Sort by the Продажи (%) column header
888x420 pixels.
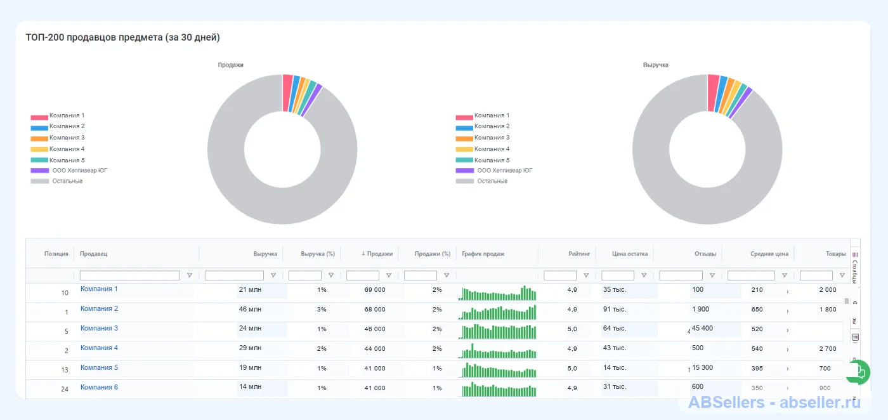click(x=433, y=254)
